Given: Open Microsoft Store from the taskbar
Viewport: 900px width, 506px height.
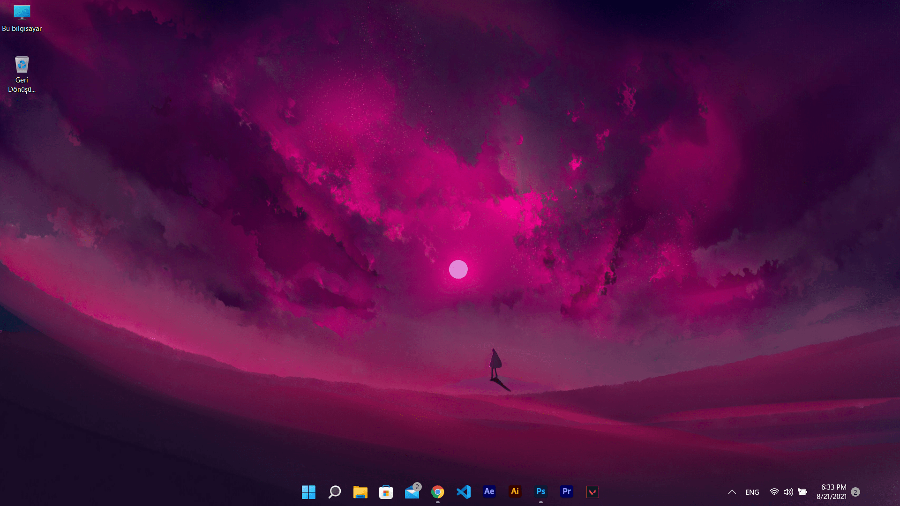Looking at the screenshot, I should 386,492.
